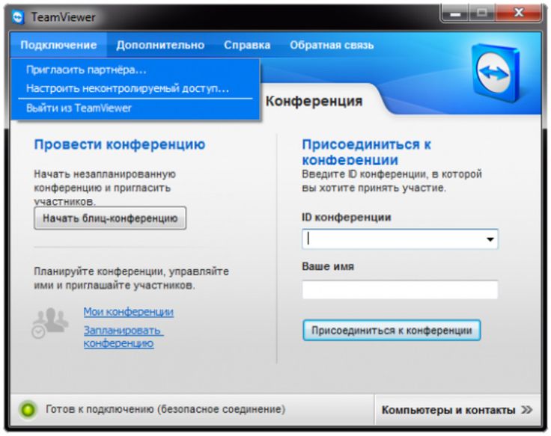551x436 pixels.
Task: Close the TeamViewer window
Action: tap(519, 13)
